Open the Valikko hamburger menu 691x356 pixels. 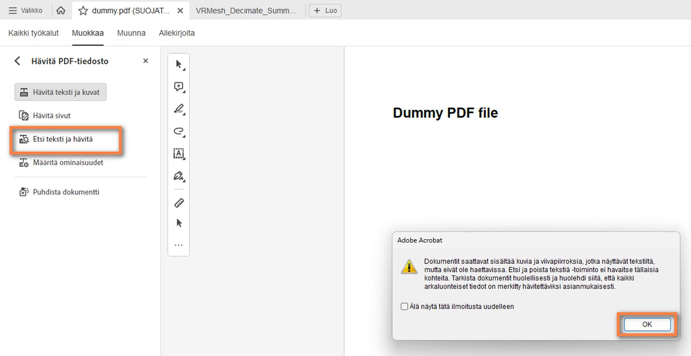point(26,10)
